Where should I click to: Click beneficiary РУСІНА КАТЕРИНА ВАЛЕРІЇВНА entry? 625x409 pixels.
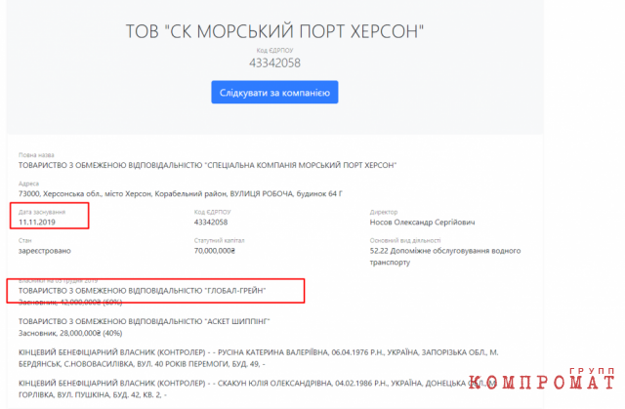tap(258, 358)
